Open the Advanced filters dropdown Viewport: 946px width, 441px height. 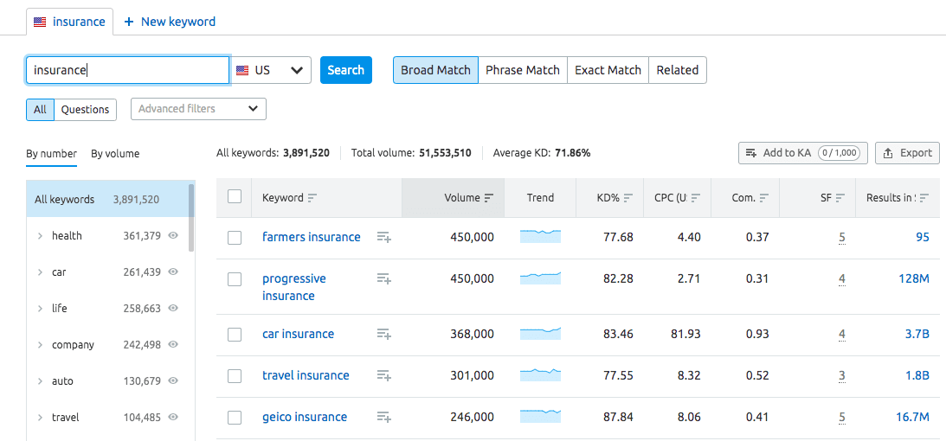pos(198,109)
